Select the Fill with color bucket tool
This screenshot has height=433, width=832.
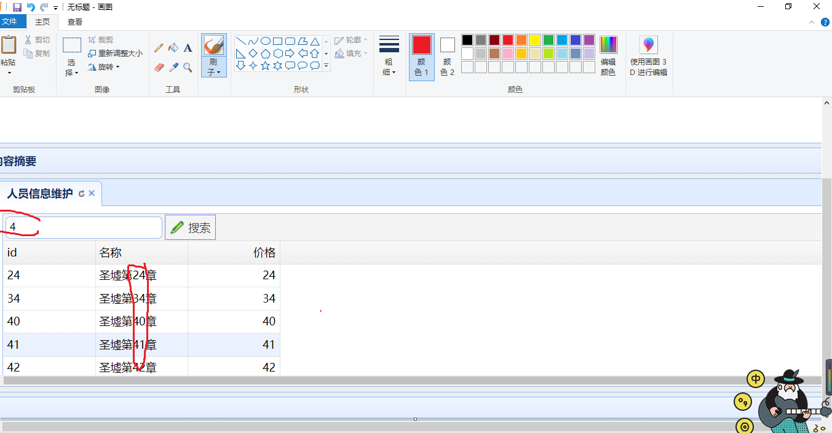point(173,47)
